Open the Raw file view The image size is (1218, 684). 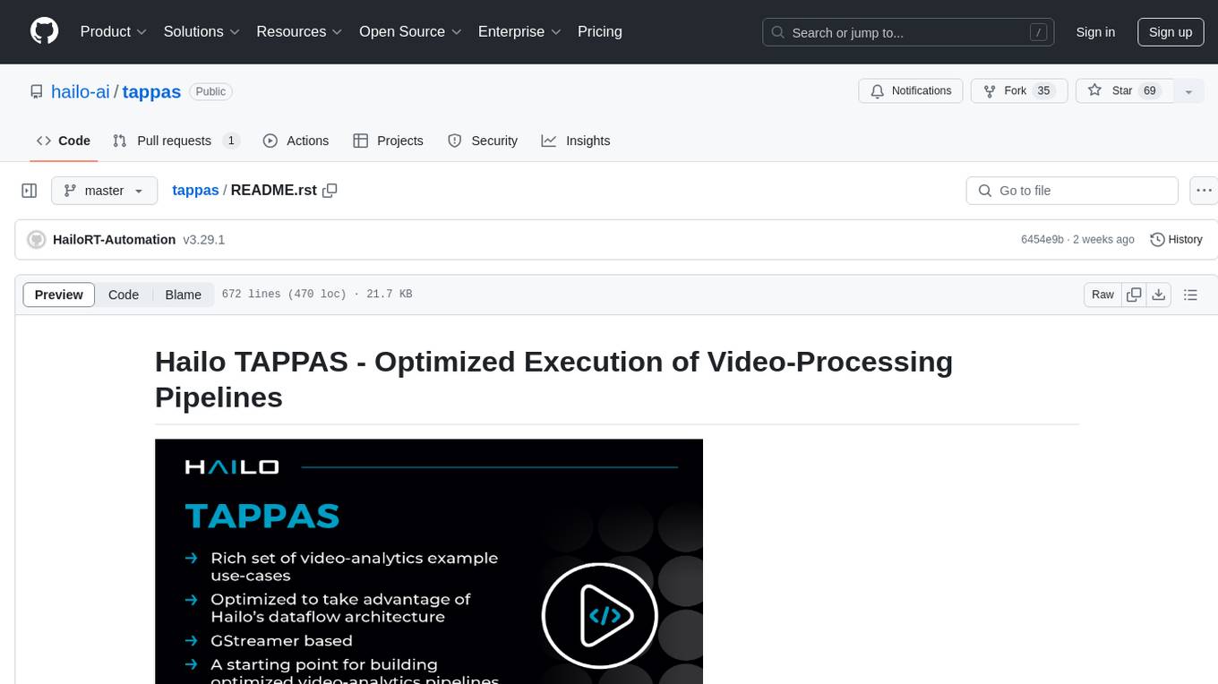1102,295
